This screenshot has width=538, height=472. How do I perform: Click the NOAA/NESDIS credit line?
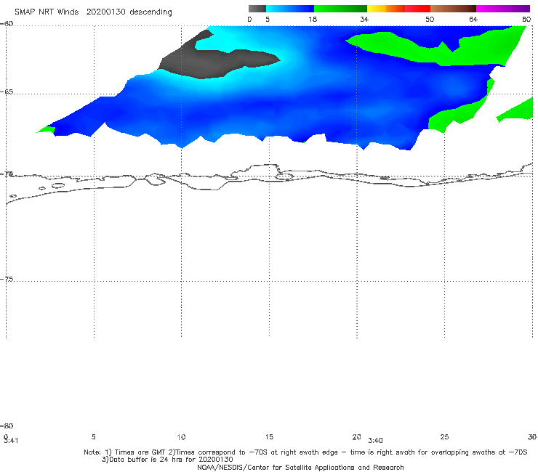pos(300,468)
